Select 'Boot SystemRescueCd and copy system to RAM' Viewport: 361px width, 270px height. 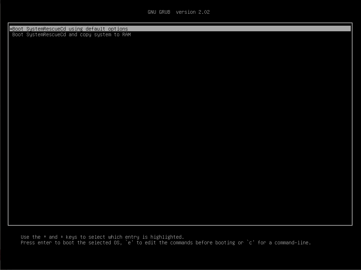(71, 35)
